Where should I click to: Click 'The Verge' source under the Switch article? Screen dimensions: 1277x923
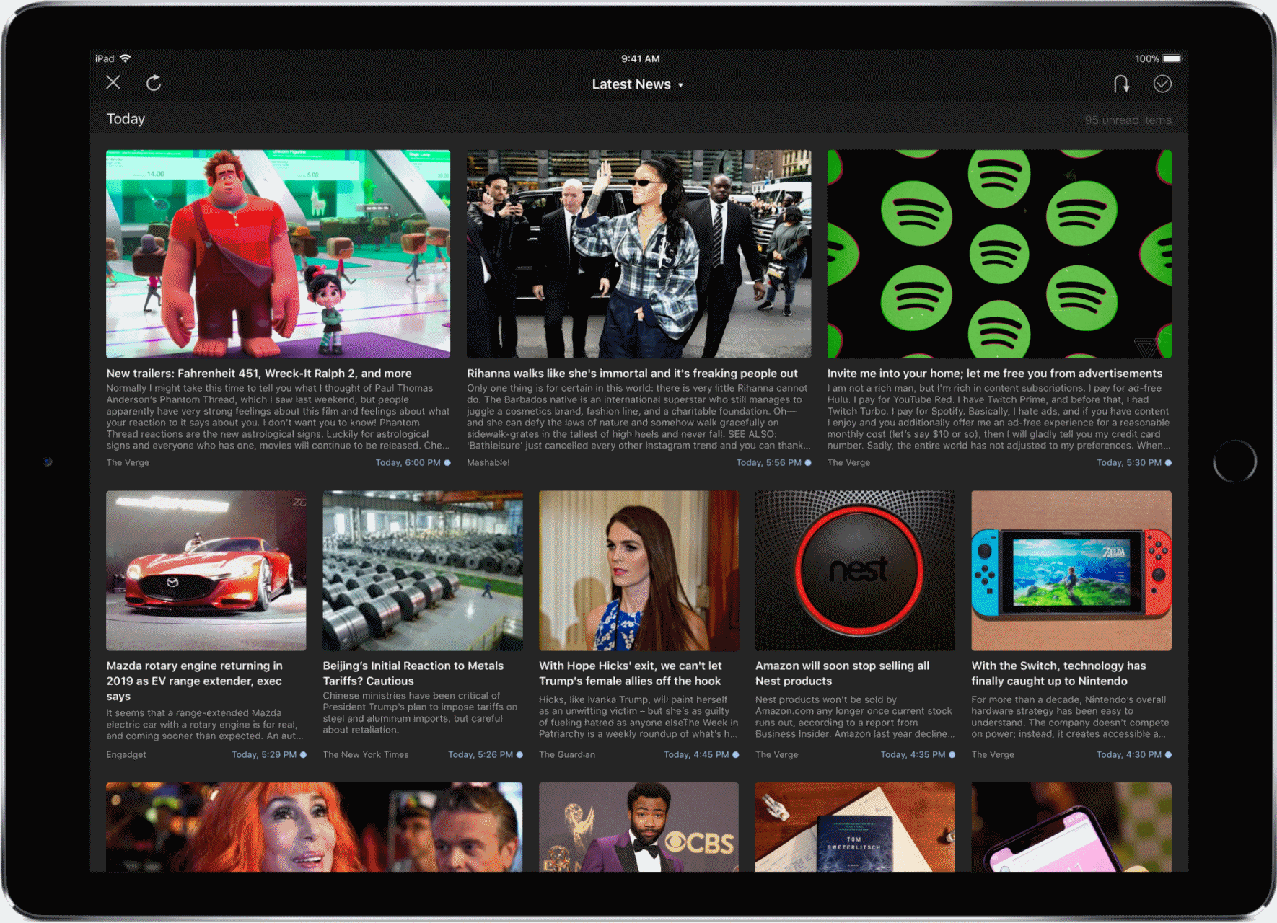pos(993,755)
